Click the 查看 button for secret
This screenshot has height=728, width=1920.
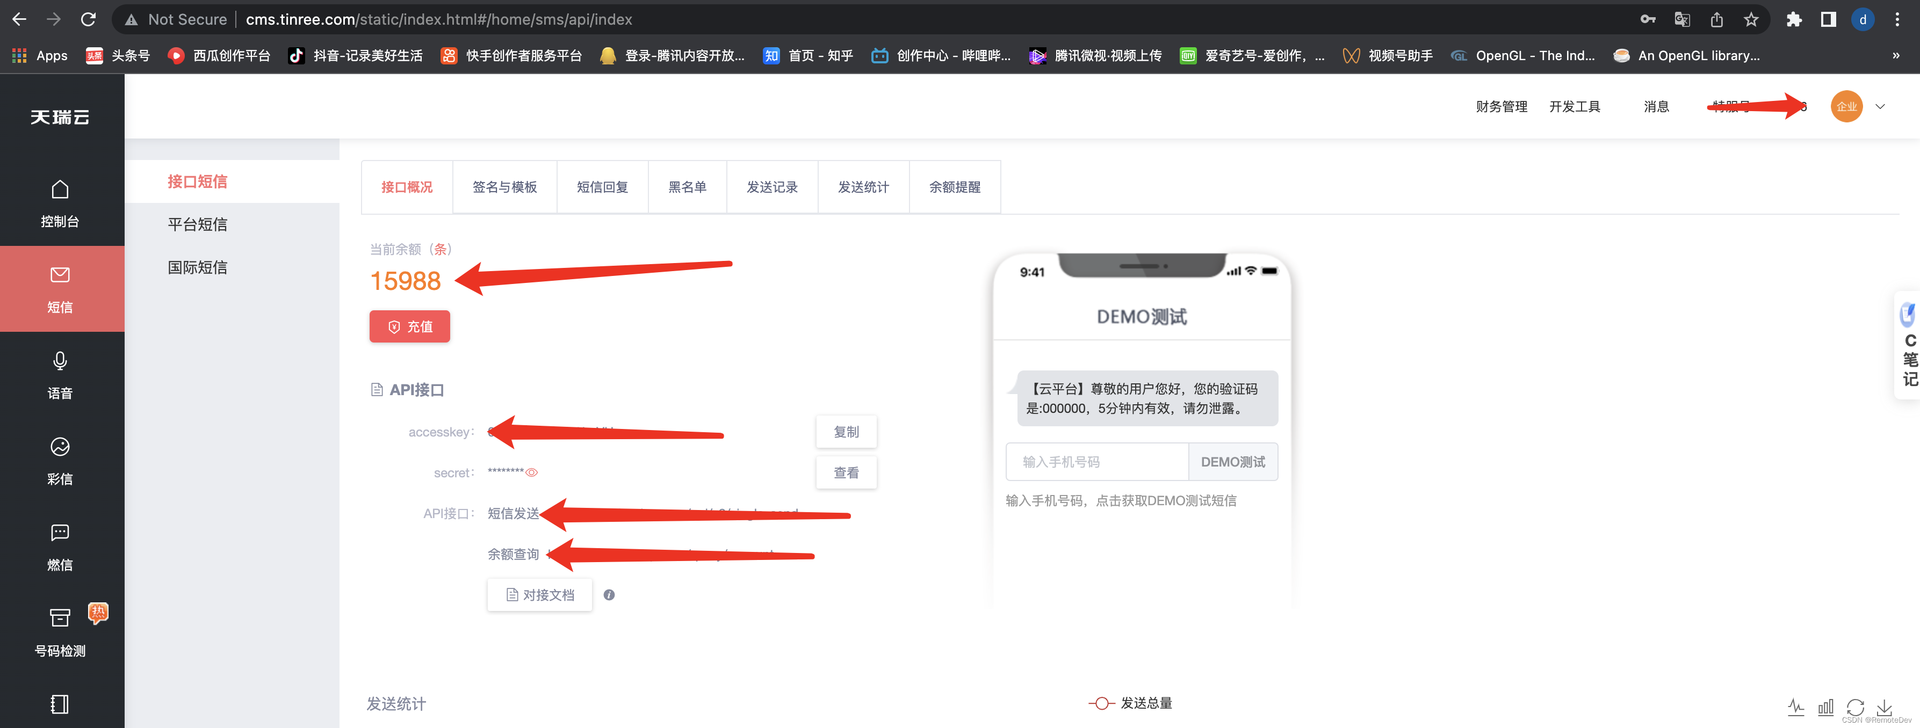pyautogui.click(x=846, y=472)
